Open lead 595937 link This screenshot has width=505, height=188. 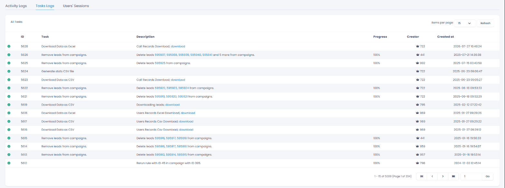pyautogui.click(x=160, y=55)
